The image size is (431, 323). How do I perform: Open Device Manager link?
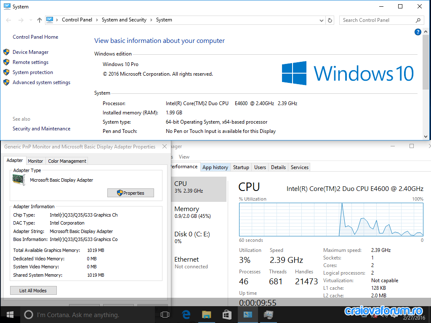tap(30, 52)
